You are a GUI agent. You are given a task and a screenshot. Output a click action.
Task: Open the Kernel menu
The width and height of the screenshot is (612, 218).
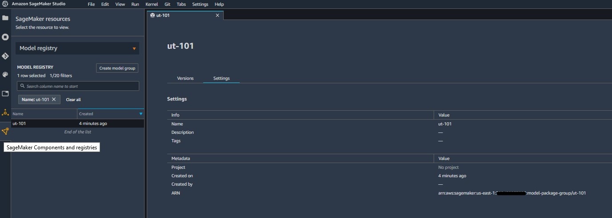click(152, 4)
